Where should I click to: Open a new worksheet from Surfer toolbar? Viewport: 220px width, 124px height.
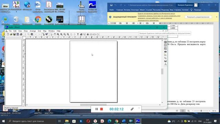(x=18, y=34)
